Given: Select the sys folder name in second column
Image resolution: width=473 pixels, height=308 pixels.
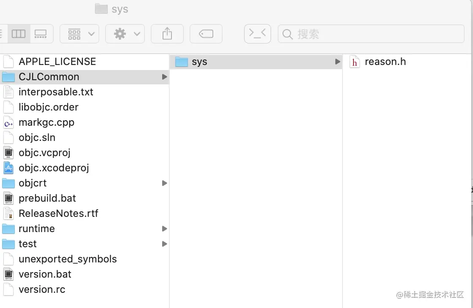Looking at the screenshot, I should pos(199,62).
